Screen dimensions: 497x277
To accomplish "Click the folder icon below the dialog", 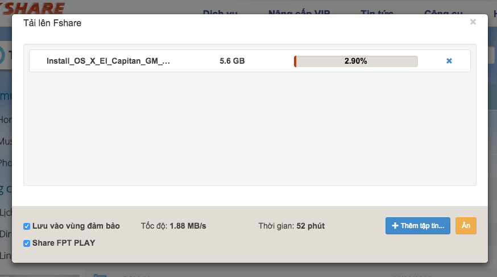I will pos(100,274).
